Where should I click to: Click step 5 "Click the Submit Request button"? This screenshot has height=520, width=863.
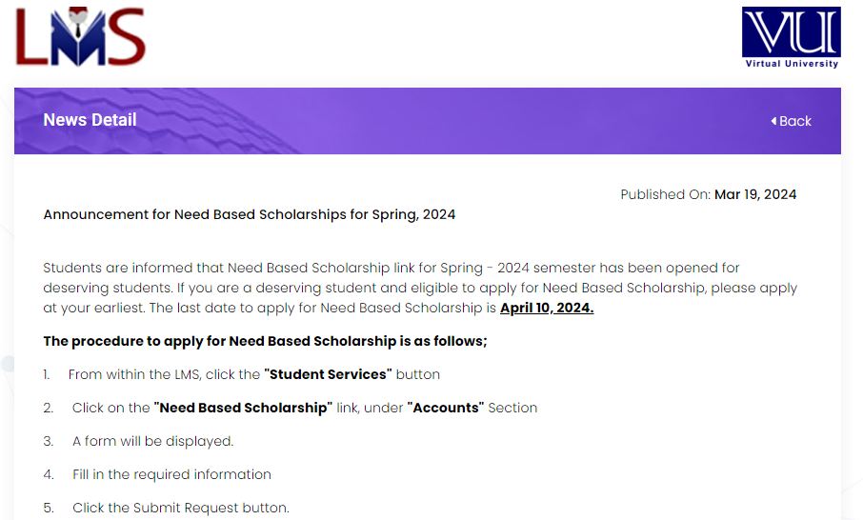tap(181, 508)
